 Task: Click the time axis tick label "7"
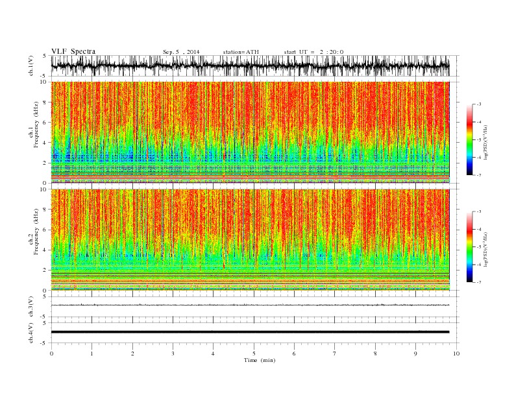tap(335, 354)
